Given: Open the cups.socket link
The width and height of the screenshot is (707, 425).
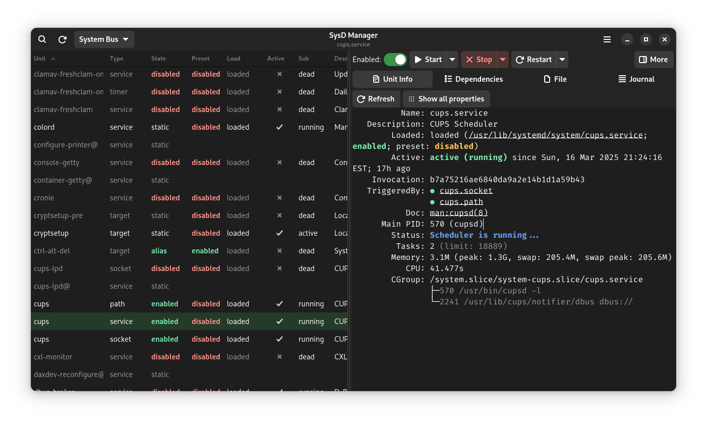Looking at the screenshot, I should [466, 191].
